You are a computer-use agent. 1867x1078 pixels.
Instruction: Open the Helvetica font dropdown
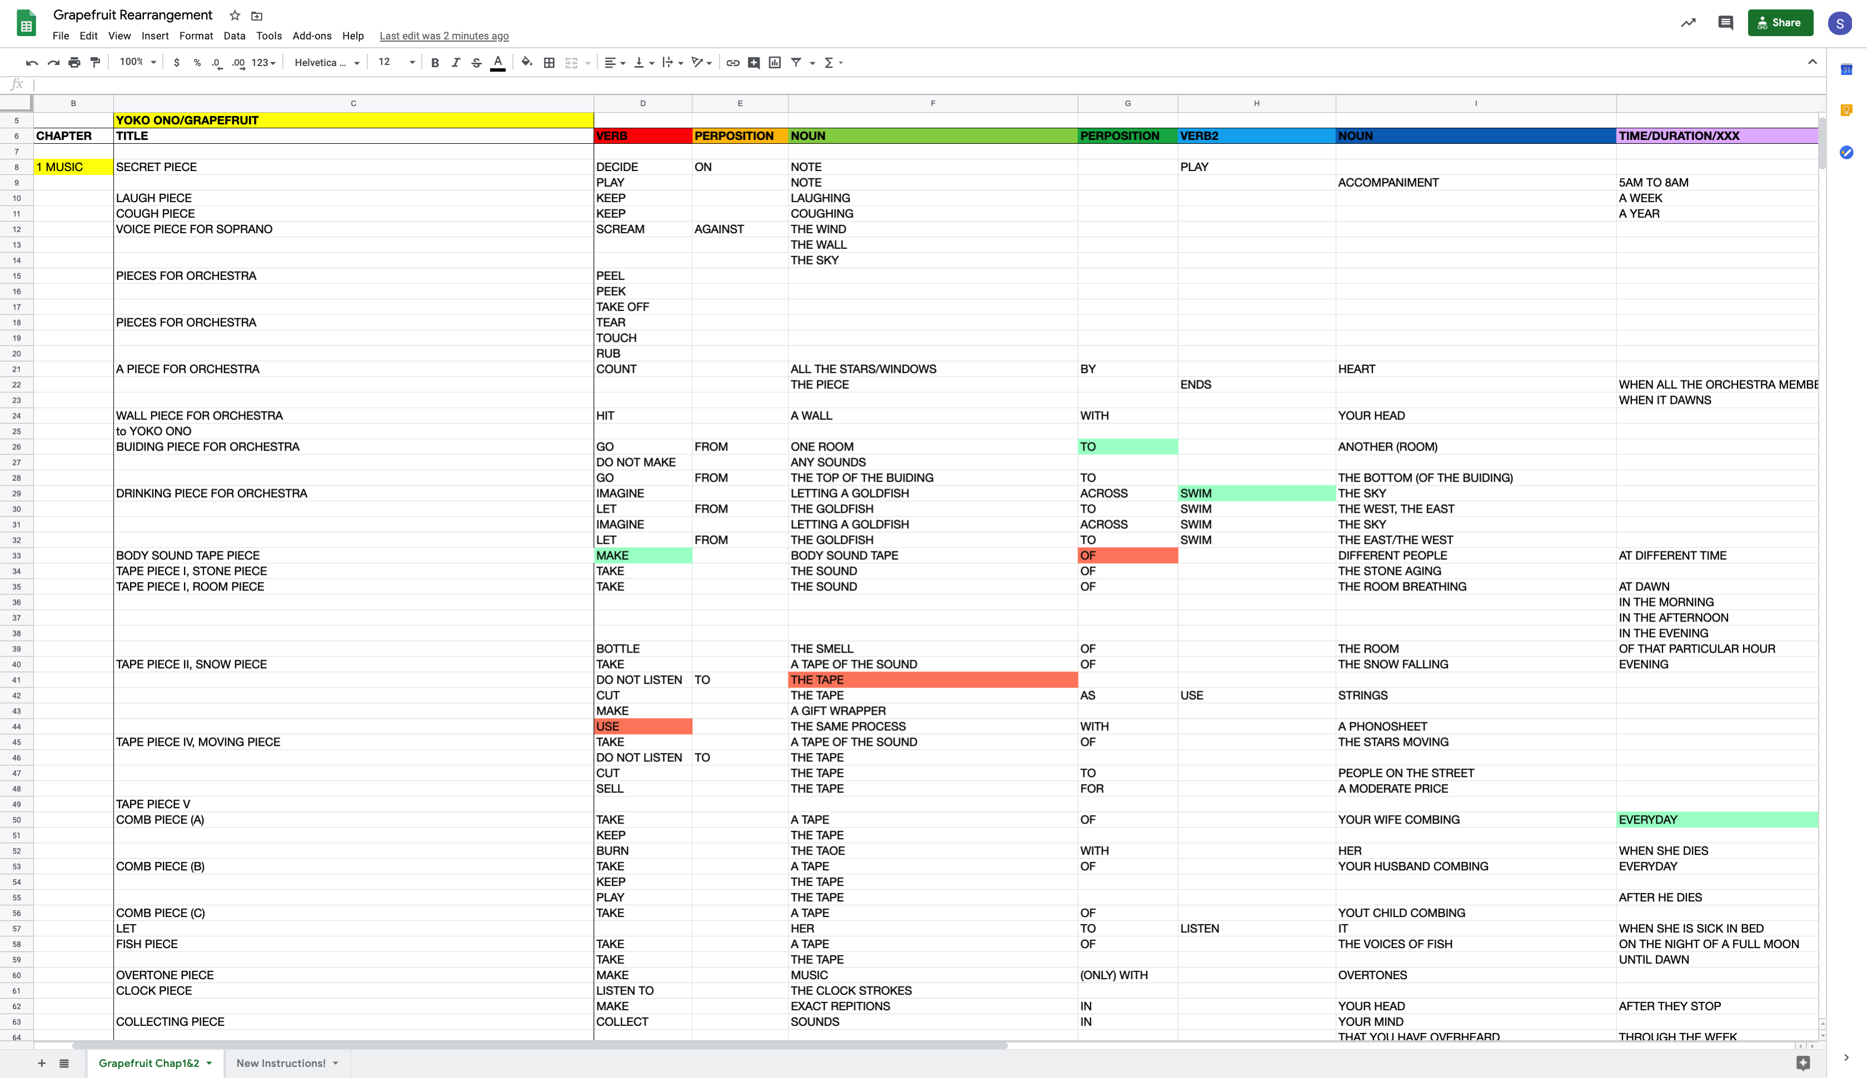327,63
